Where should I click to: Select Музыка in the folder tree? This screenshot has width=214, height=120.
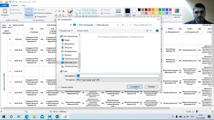[x=66, y=55]
